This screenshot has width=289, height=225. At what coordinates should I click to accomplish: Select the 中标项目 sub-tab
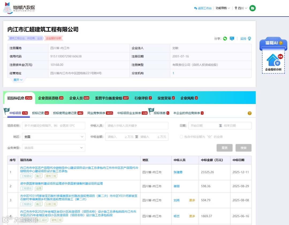(x=18, y=113)
